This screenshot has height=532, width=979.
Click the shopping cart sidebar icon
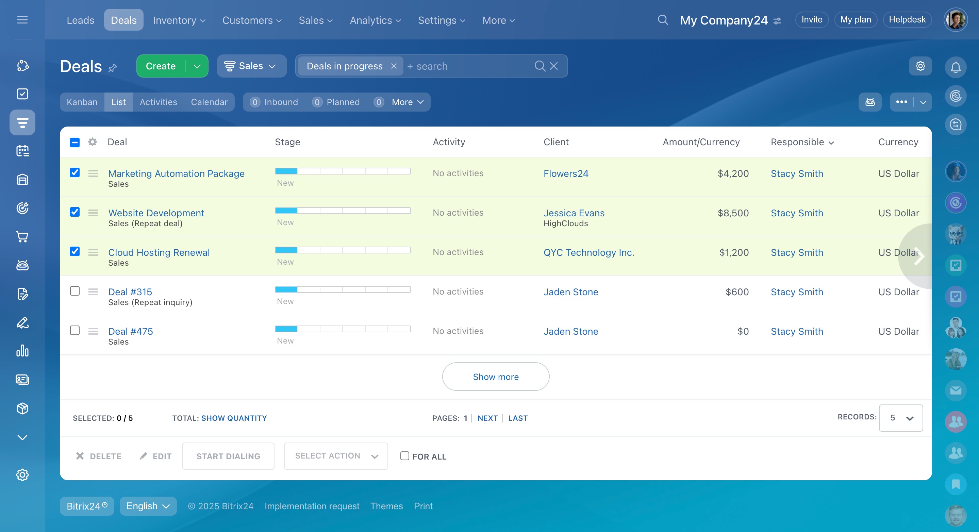coord(22,237)
